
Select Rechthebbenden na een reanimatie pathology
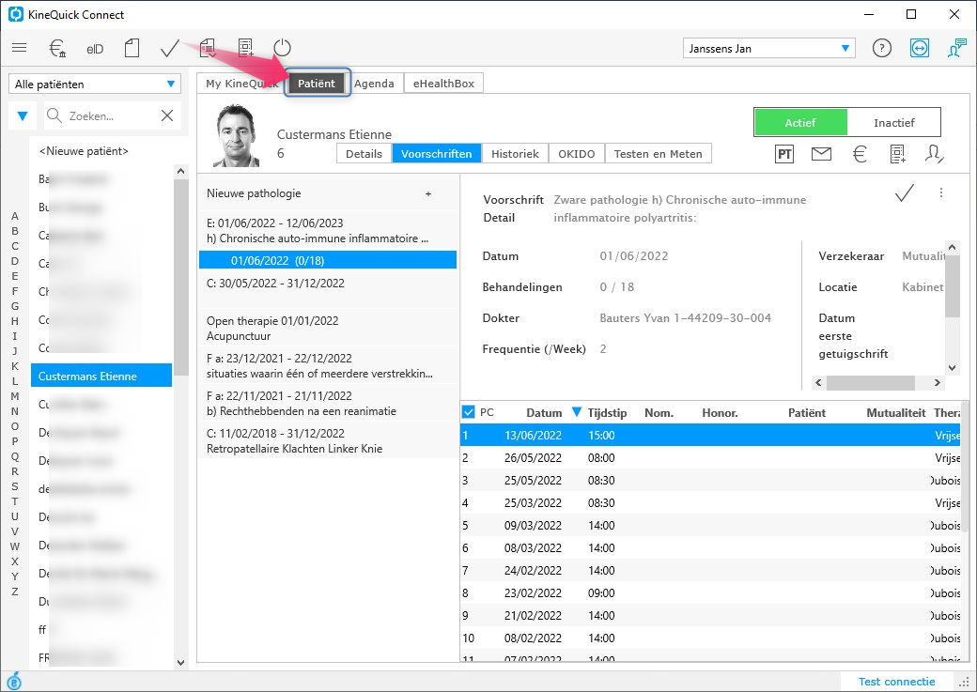(x=328, y=403)
